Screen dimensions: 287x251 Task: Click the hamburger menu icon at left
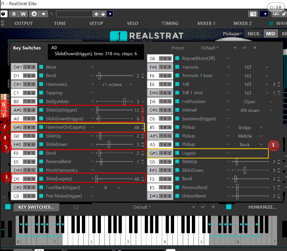point(2,23)
